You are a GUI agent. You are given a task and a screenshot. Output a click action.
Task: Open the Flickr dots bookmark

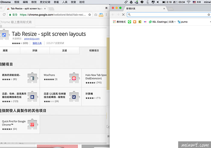coord(145,22)
